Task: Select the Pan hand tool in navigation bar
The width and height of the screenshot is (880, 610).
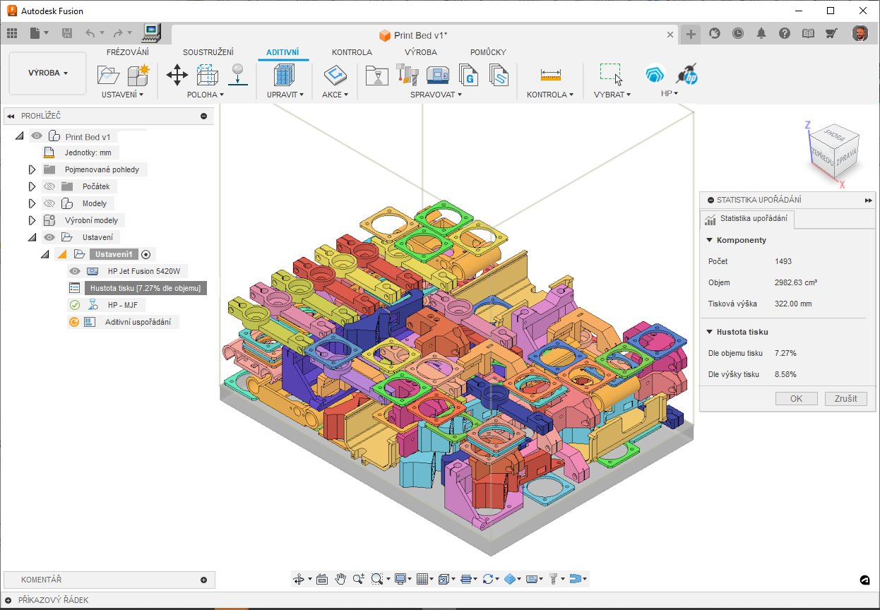Action: [340, 579]
